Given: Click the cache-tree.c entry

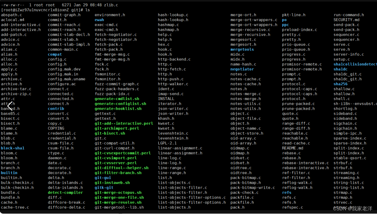Looking at the screenshot, I should pos(15,207).
